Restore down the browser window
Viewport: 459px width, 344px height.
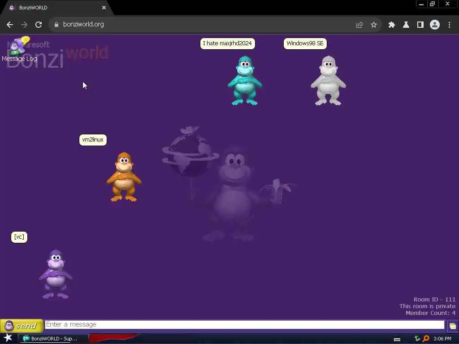(x=433, y=4)
